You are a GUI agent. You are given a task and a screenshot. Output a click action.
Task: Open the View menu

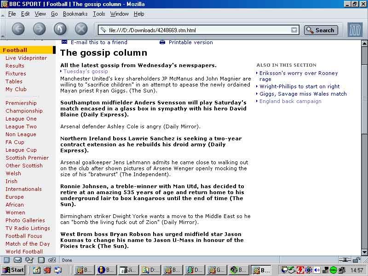point(40,14)
